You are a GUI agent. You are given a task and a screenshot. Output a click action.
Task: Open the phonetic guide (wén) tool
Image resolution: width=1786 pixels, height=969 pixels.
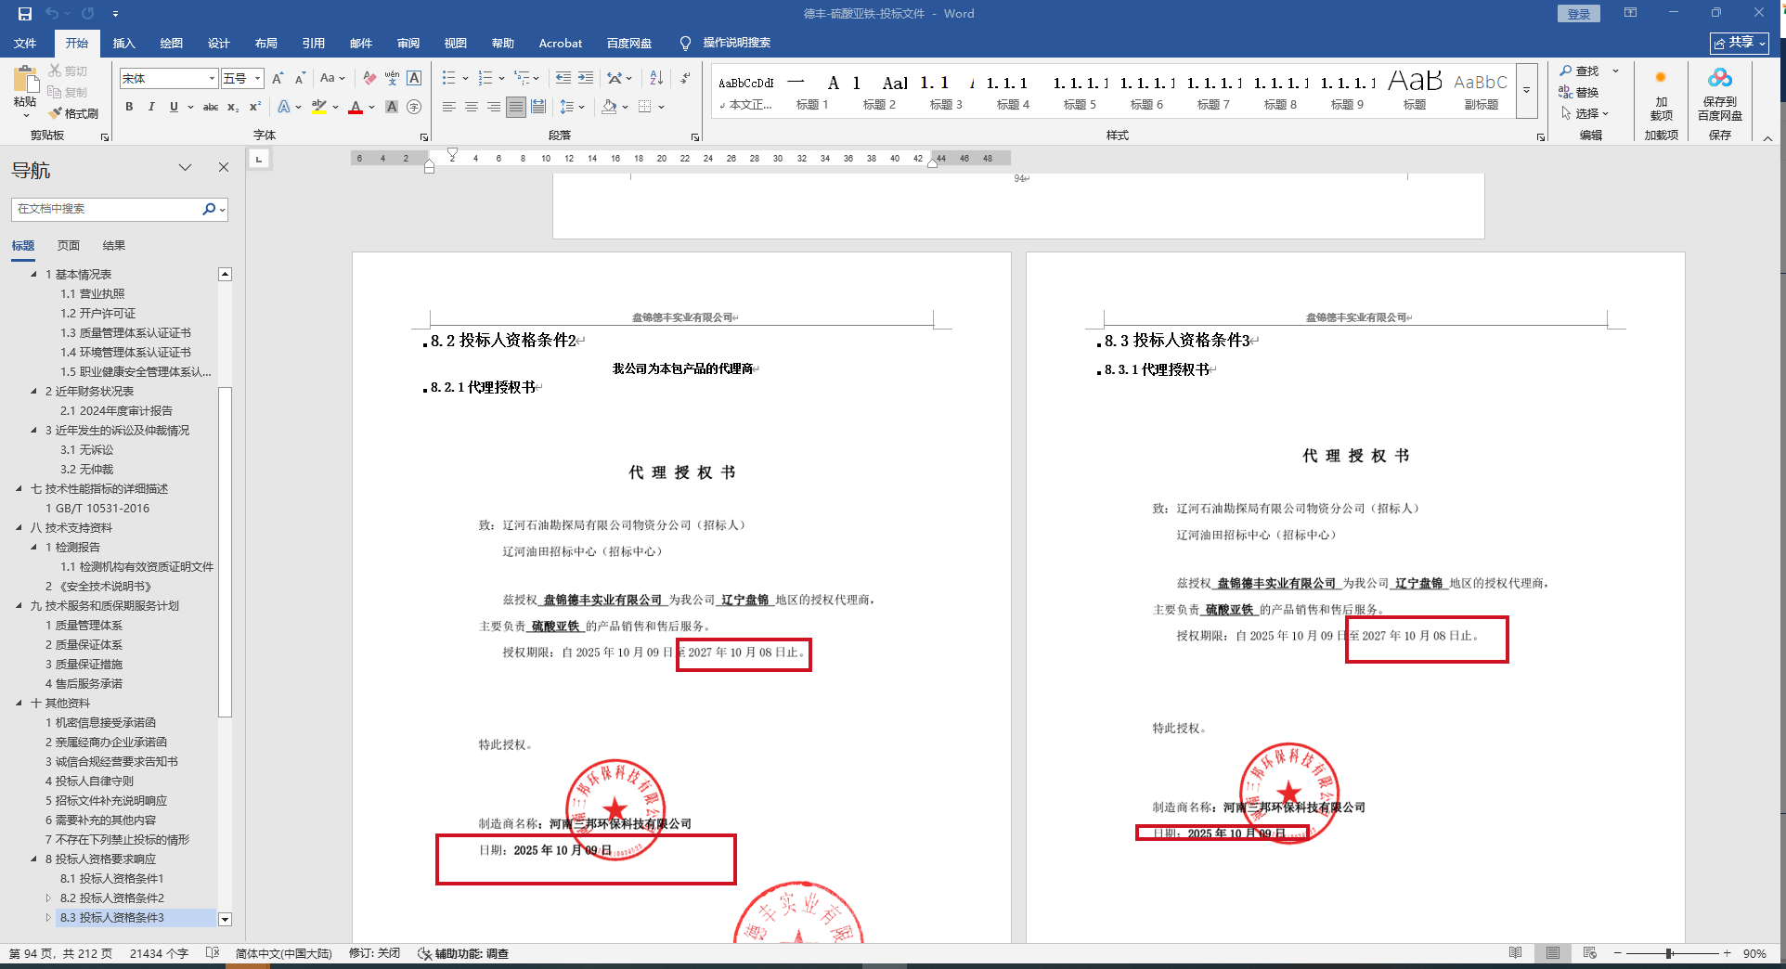click(x=392, y=79)
